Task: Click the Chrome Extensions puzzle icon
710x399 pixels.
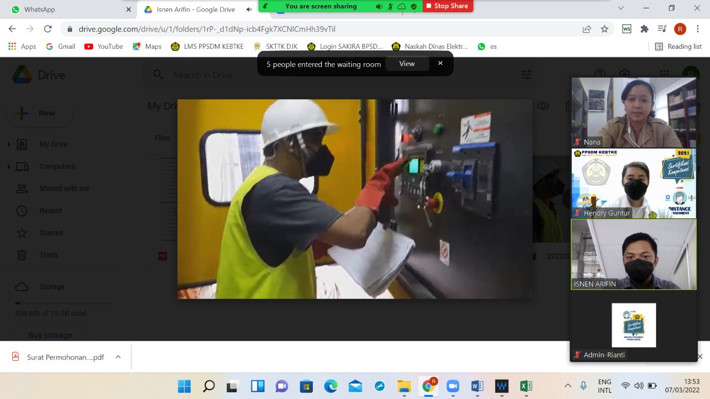Action: click(644, 29)
